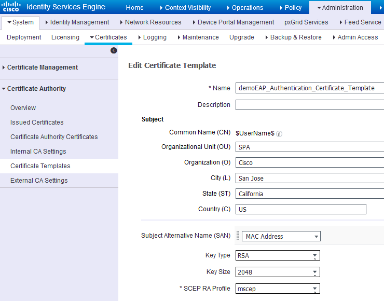Open the Key Type RSA dropdown
Screen dimensions: 384x301
(278, 255)
